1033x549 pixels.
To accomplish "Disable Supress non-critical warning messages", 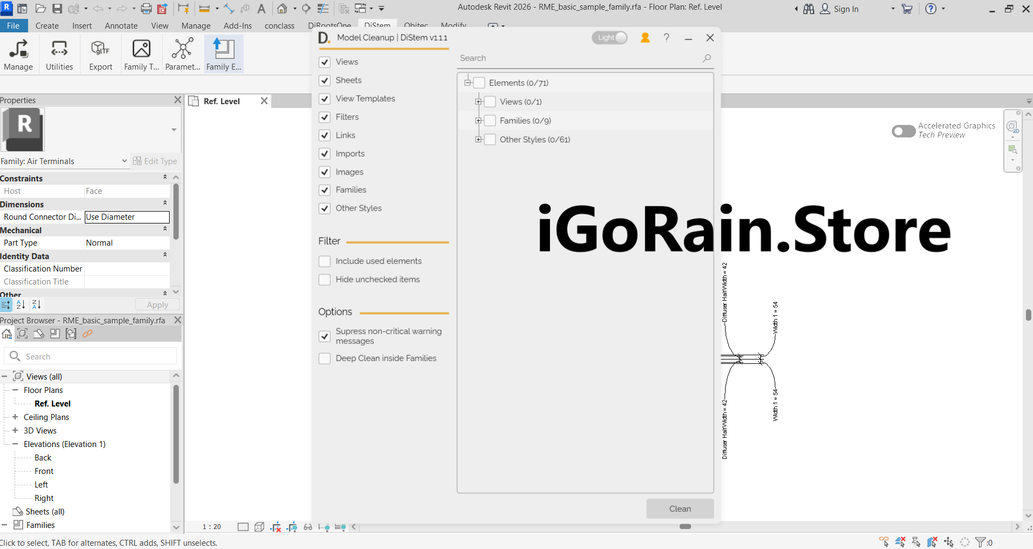I will (324, 336).
